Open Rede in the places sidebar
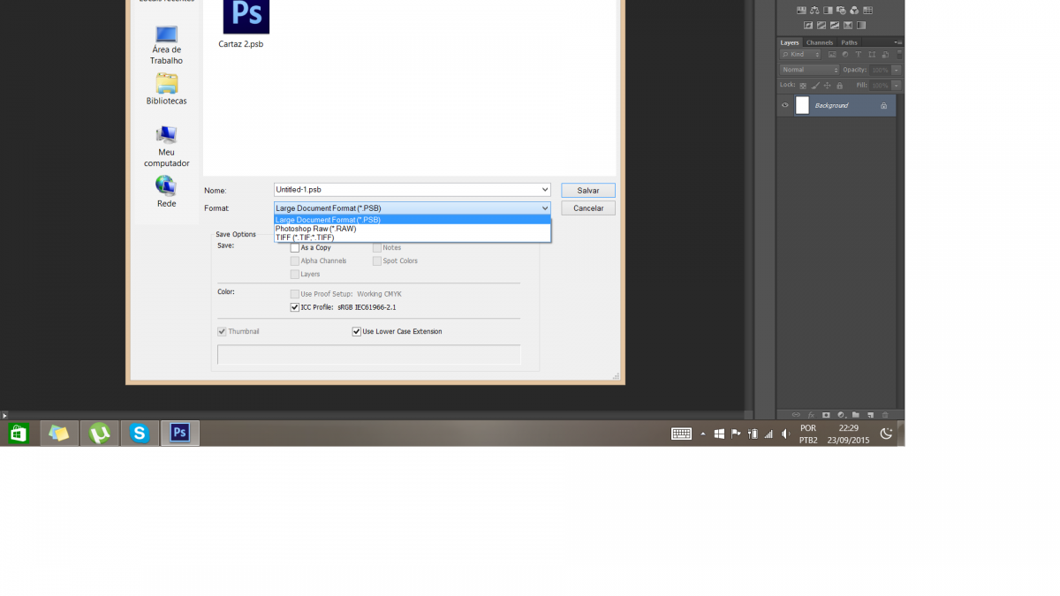 [166, 192]
